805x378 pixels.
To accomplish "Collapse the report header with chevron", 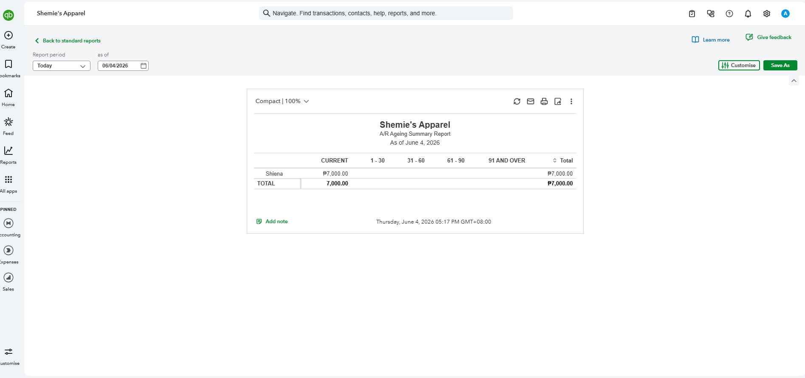I will pyautogui.click(x=794, y=81).
